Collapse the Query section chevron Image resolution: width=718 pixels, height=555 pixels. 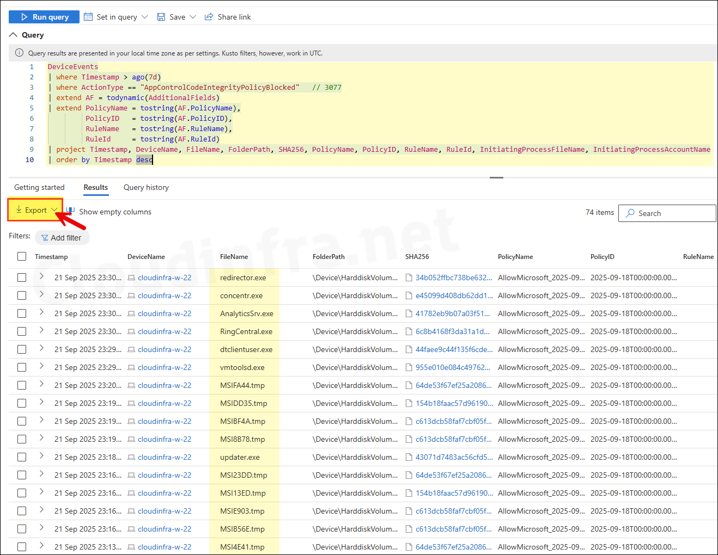point(13,35)
